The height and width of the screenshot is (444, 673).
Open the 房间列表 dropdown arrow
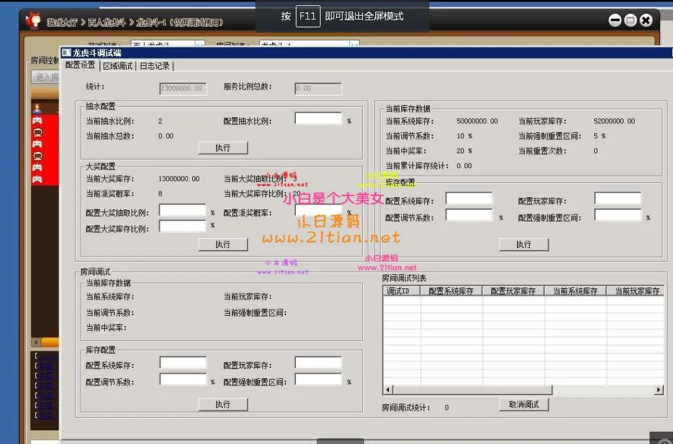[x=354, y=45]
